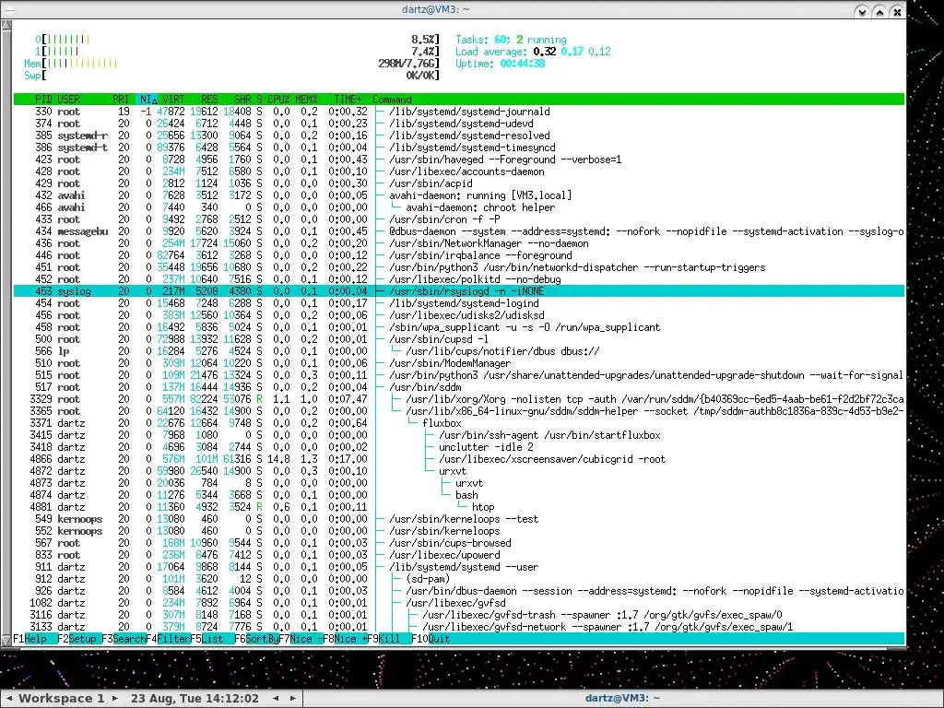Select the xscreensaver cubicgrid process row
Image resolution: width=944 pixels, height=708 pixels.
pos(459,459)
